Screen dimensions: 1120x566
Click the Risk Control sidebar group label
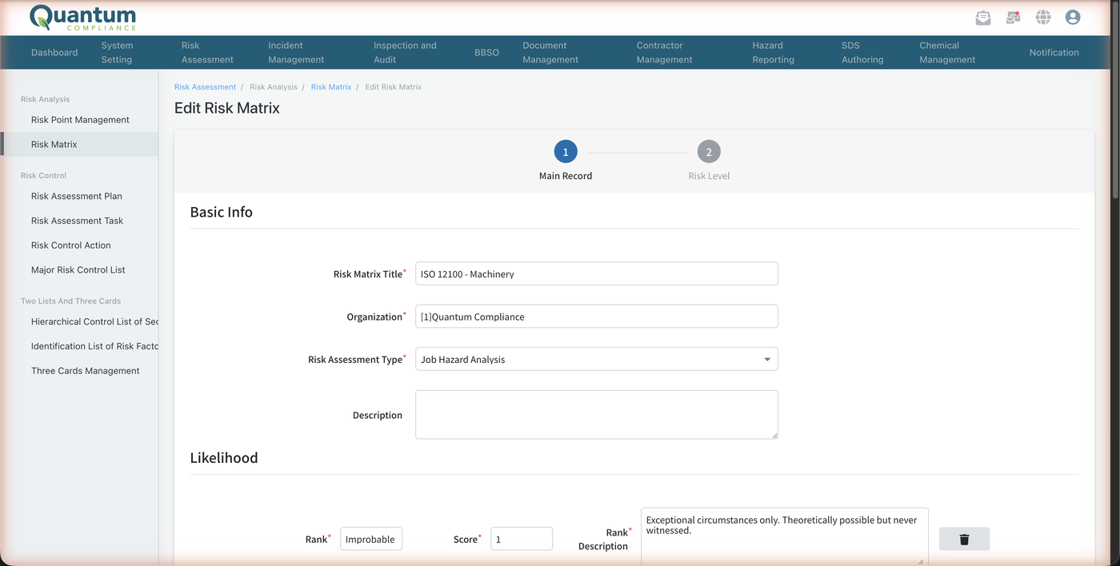43,175
